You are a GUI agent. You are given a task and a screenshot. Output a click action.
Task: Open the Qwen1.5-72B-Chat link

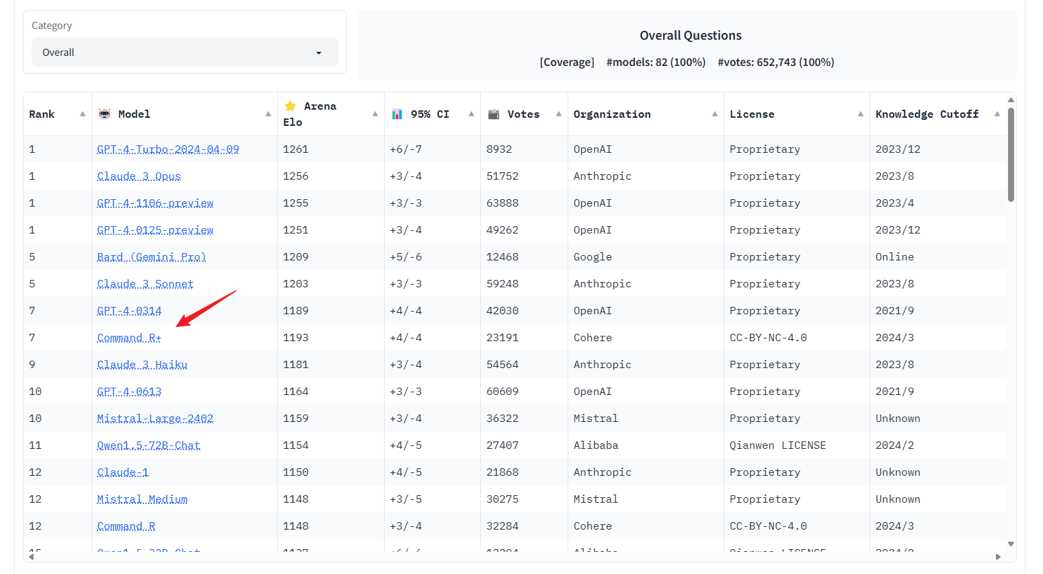click(149, 445)
